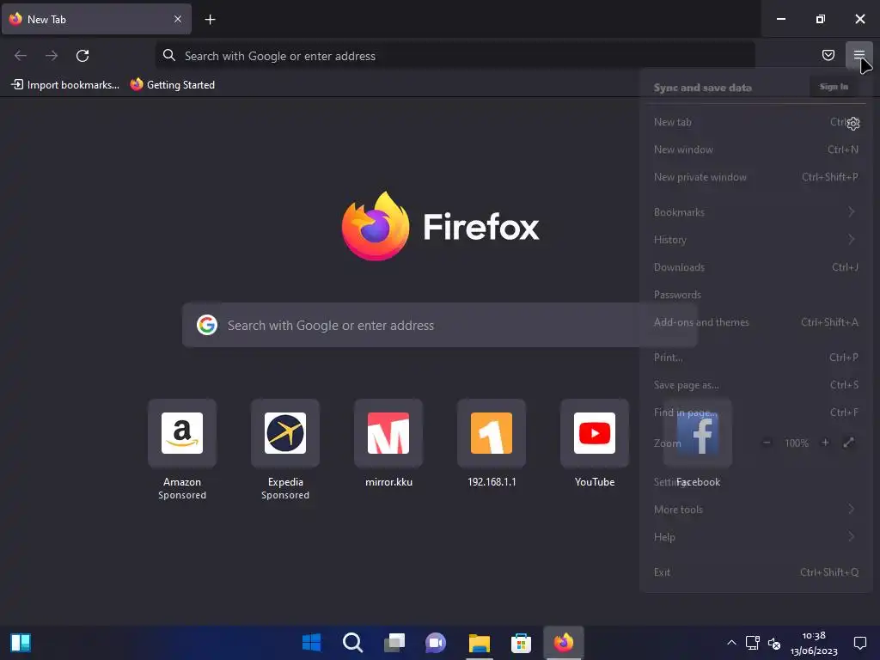The height and width of the screenshot is (660, 880).
Task: Open File Explorer from the taskbar
Action: coord(480,643)
